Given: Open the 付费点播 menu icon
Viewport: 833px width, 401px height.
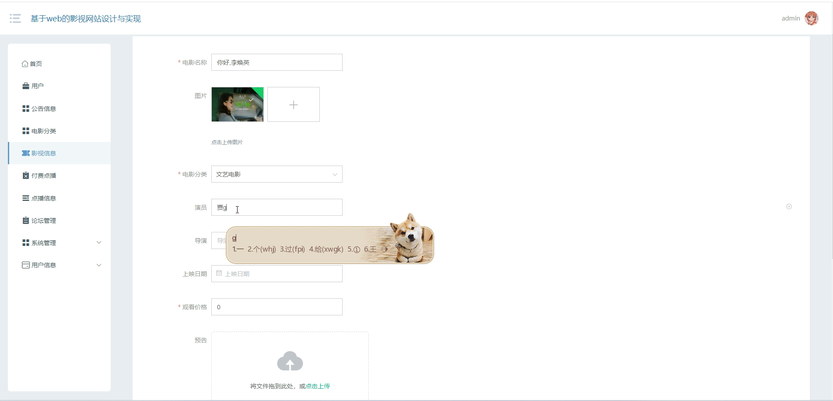Looking at the screenshot, I should (26, 176).
